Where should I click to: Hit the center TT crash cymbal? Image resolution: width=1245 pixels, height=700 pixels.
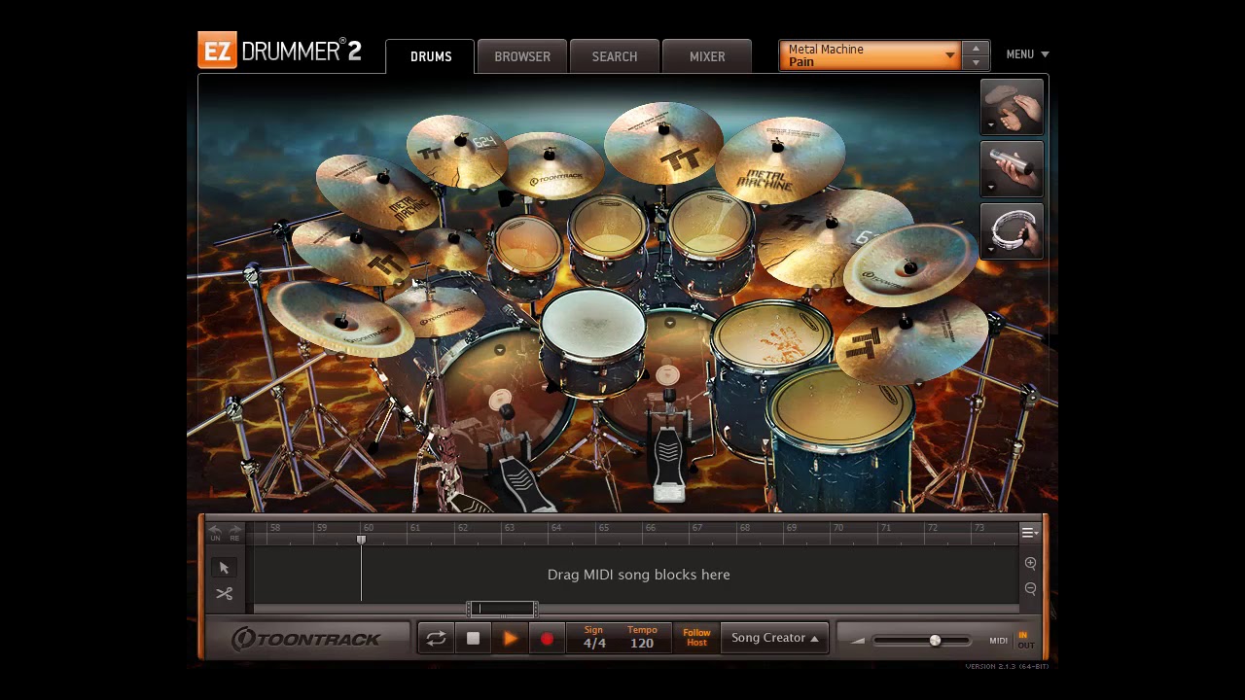tap(663, 142)
